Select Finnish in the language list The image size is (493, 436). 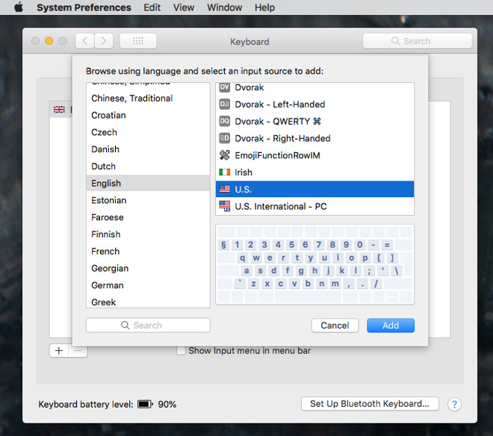(x=148, y=234)
